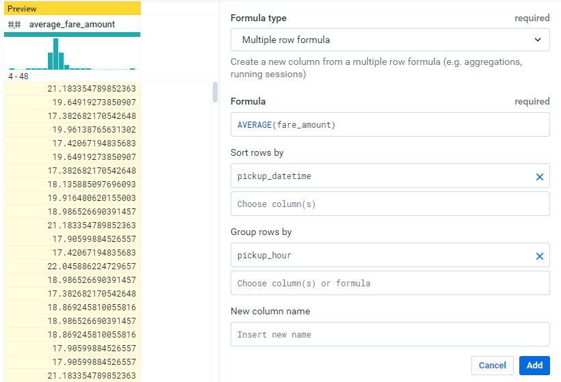The image size is (561, 382).
Task: Focus the Insert new name field
Action: pos(390,335)
